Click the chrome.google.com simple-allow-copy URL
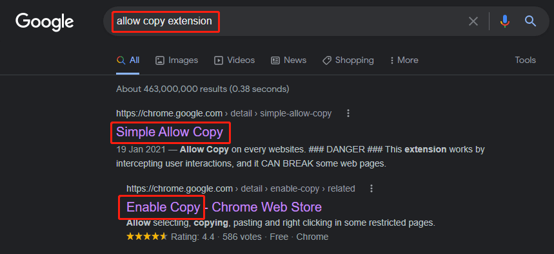554x254 pixels. (x=224, y=113)
